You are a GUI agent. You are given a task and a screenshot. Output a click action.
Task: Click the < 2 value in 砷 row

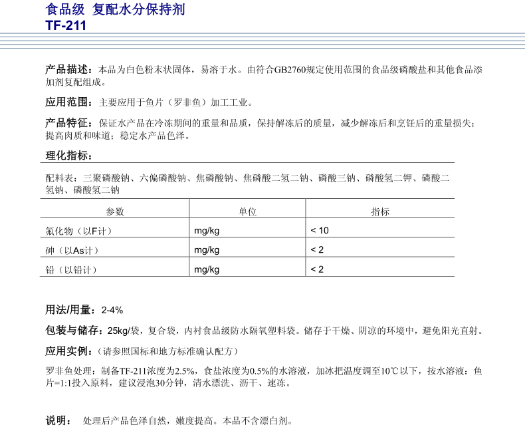pyautogui.click(x=317, y=250)
